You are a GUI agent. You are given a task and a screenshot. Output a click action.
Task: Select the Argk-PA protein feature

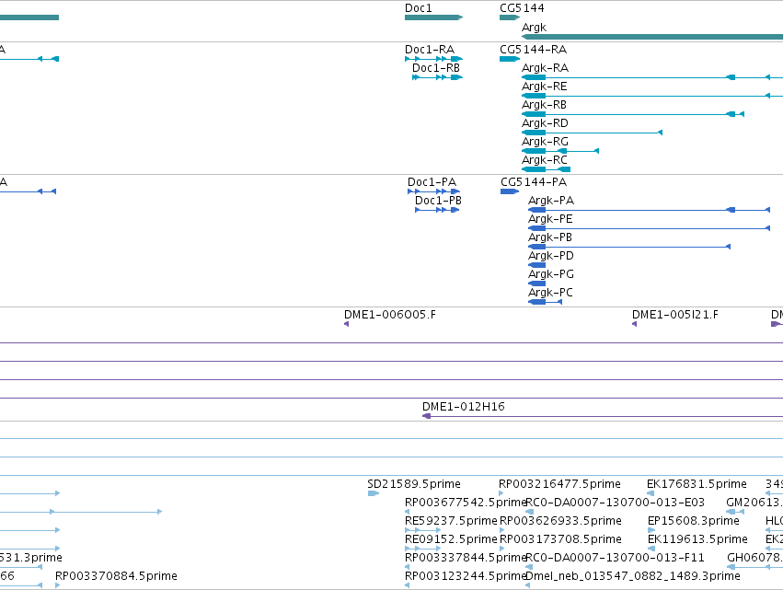tap(649, 210)
